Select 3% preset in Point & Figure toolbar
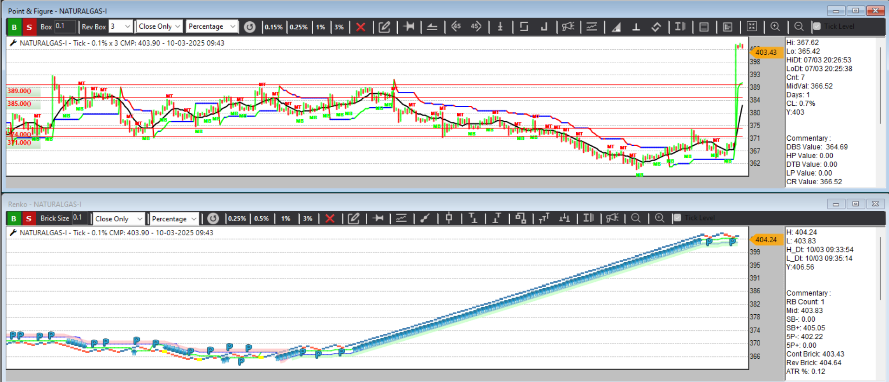 [339, 27]
